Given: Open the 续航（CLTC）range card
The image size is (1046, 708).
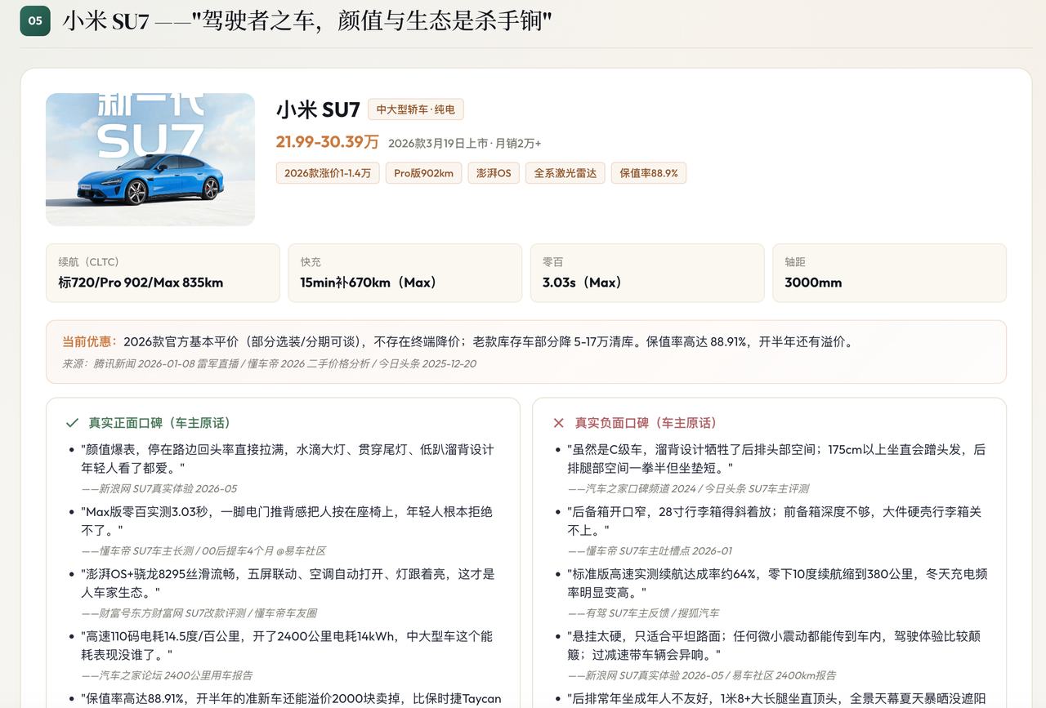Looking at the screenshot, I should tap(163, 273).
